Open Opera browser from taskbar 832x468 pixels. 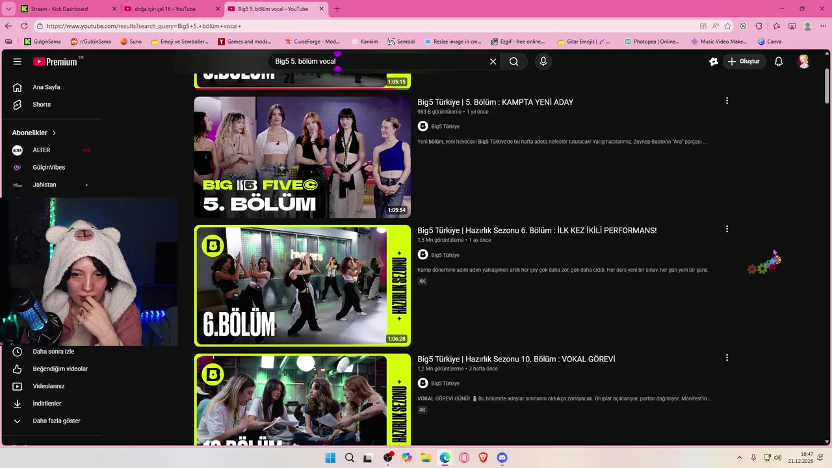pyautogui.click(x=464, y=458)
